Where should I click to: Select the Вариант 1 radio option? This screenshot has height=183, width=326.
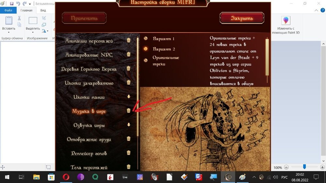point(146,38)
